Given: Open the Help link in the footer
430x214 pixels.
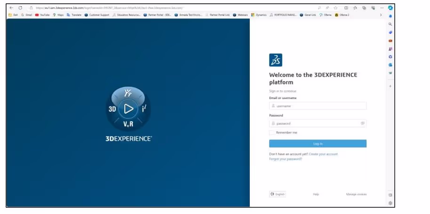Looking at the screenshot, I should [x=316, y=194].
